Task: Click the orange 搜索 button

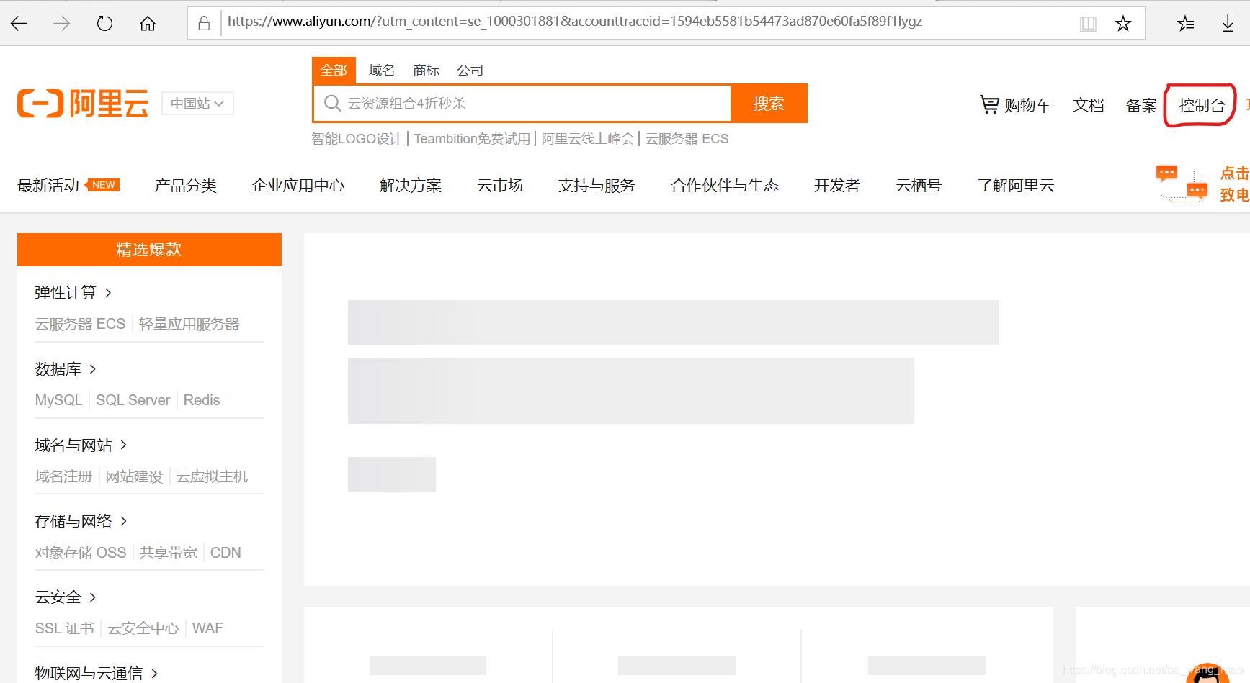Action: click(769, 104)
